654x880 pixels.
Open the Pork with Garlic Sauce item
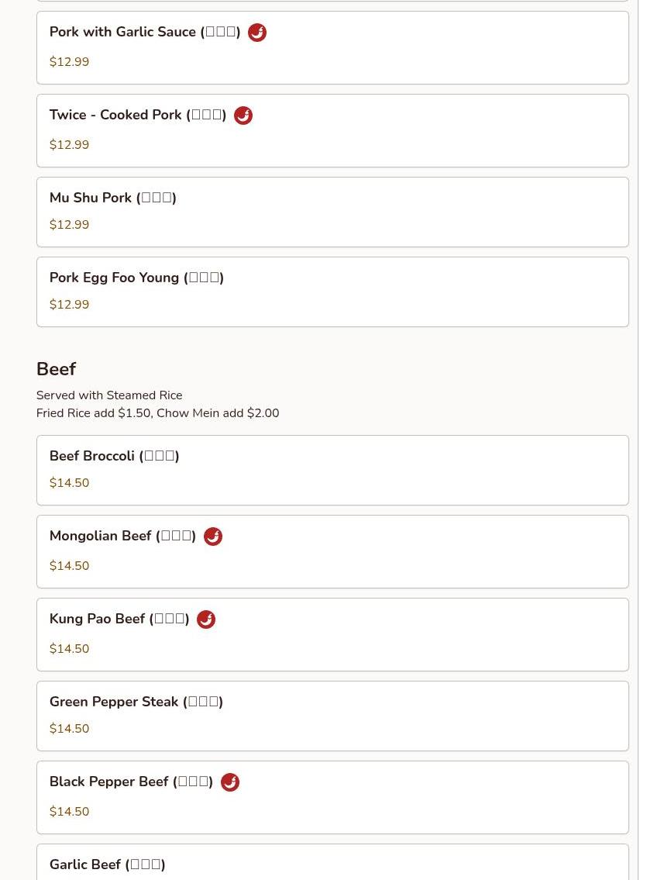pyautogui.click(x=145, y=33)
